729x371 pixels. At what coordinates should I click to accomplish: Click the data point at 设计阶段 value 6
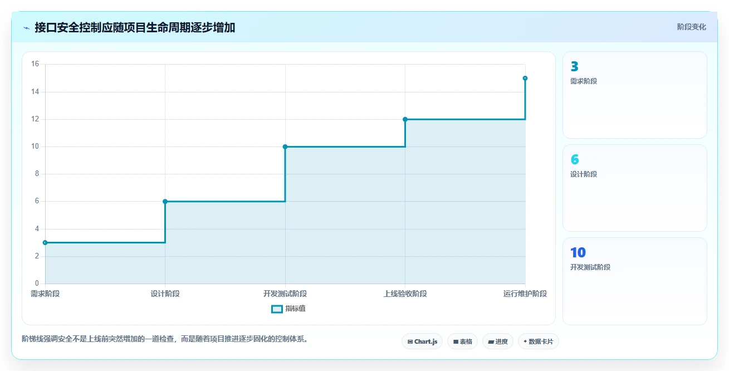165,201
